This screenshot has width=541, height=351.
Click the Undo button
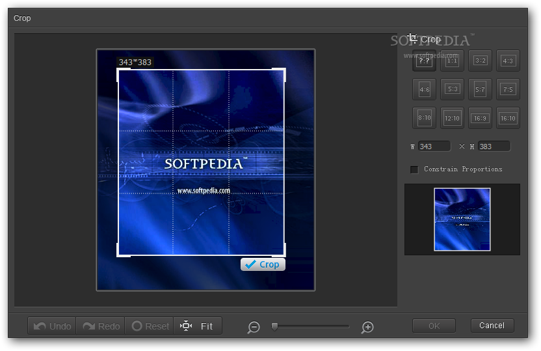click(52, 326)
